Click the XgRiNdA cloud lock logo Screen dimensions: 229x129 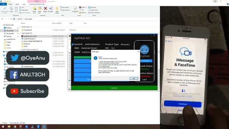(x=144, y=49)
